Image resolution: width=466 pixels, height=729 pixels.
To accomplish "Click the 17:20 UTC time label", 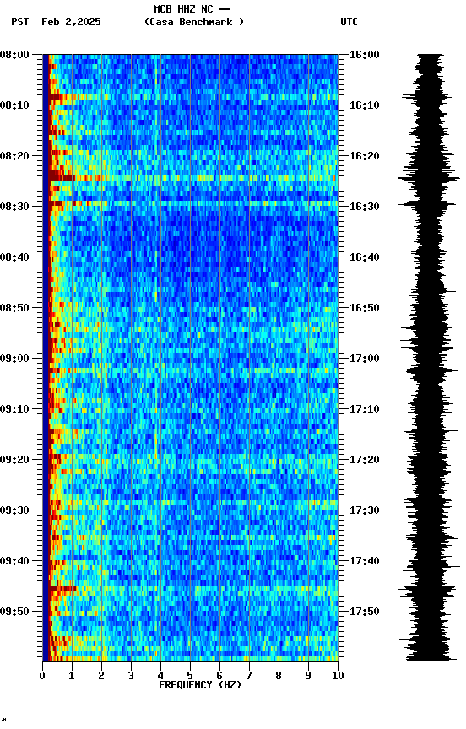I will [365, 460].
